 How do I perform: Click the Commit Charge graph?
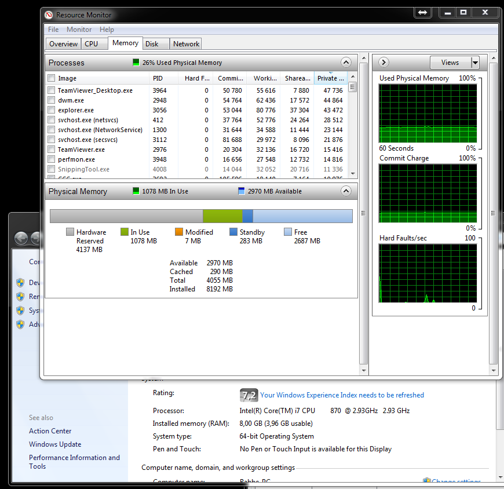tap(428, 194)
